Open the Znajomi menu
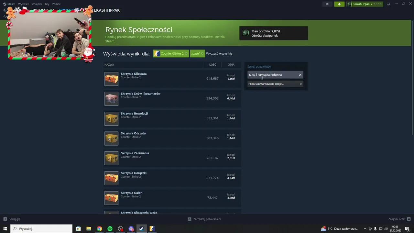The image size is (414, 233). pyautogui.click(x=37, y=4)
